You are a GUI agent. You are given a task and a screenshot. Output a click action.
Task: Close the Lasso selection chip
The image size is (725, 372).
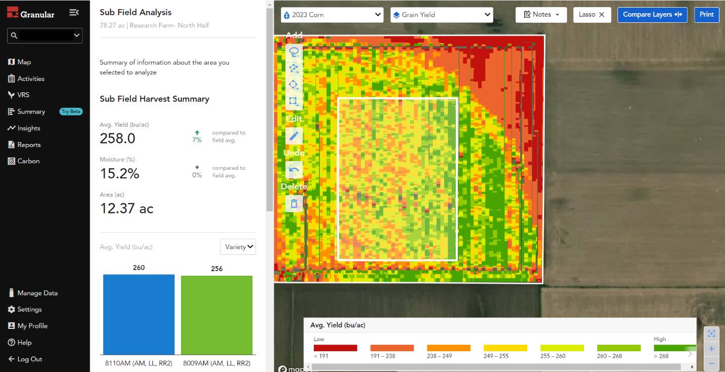[x=602, y=15]
